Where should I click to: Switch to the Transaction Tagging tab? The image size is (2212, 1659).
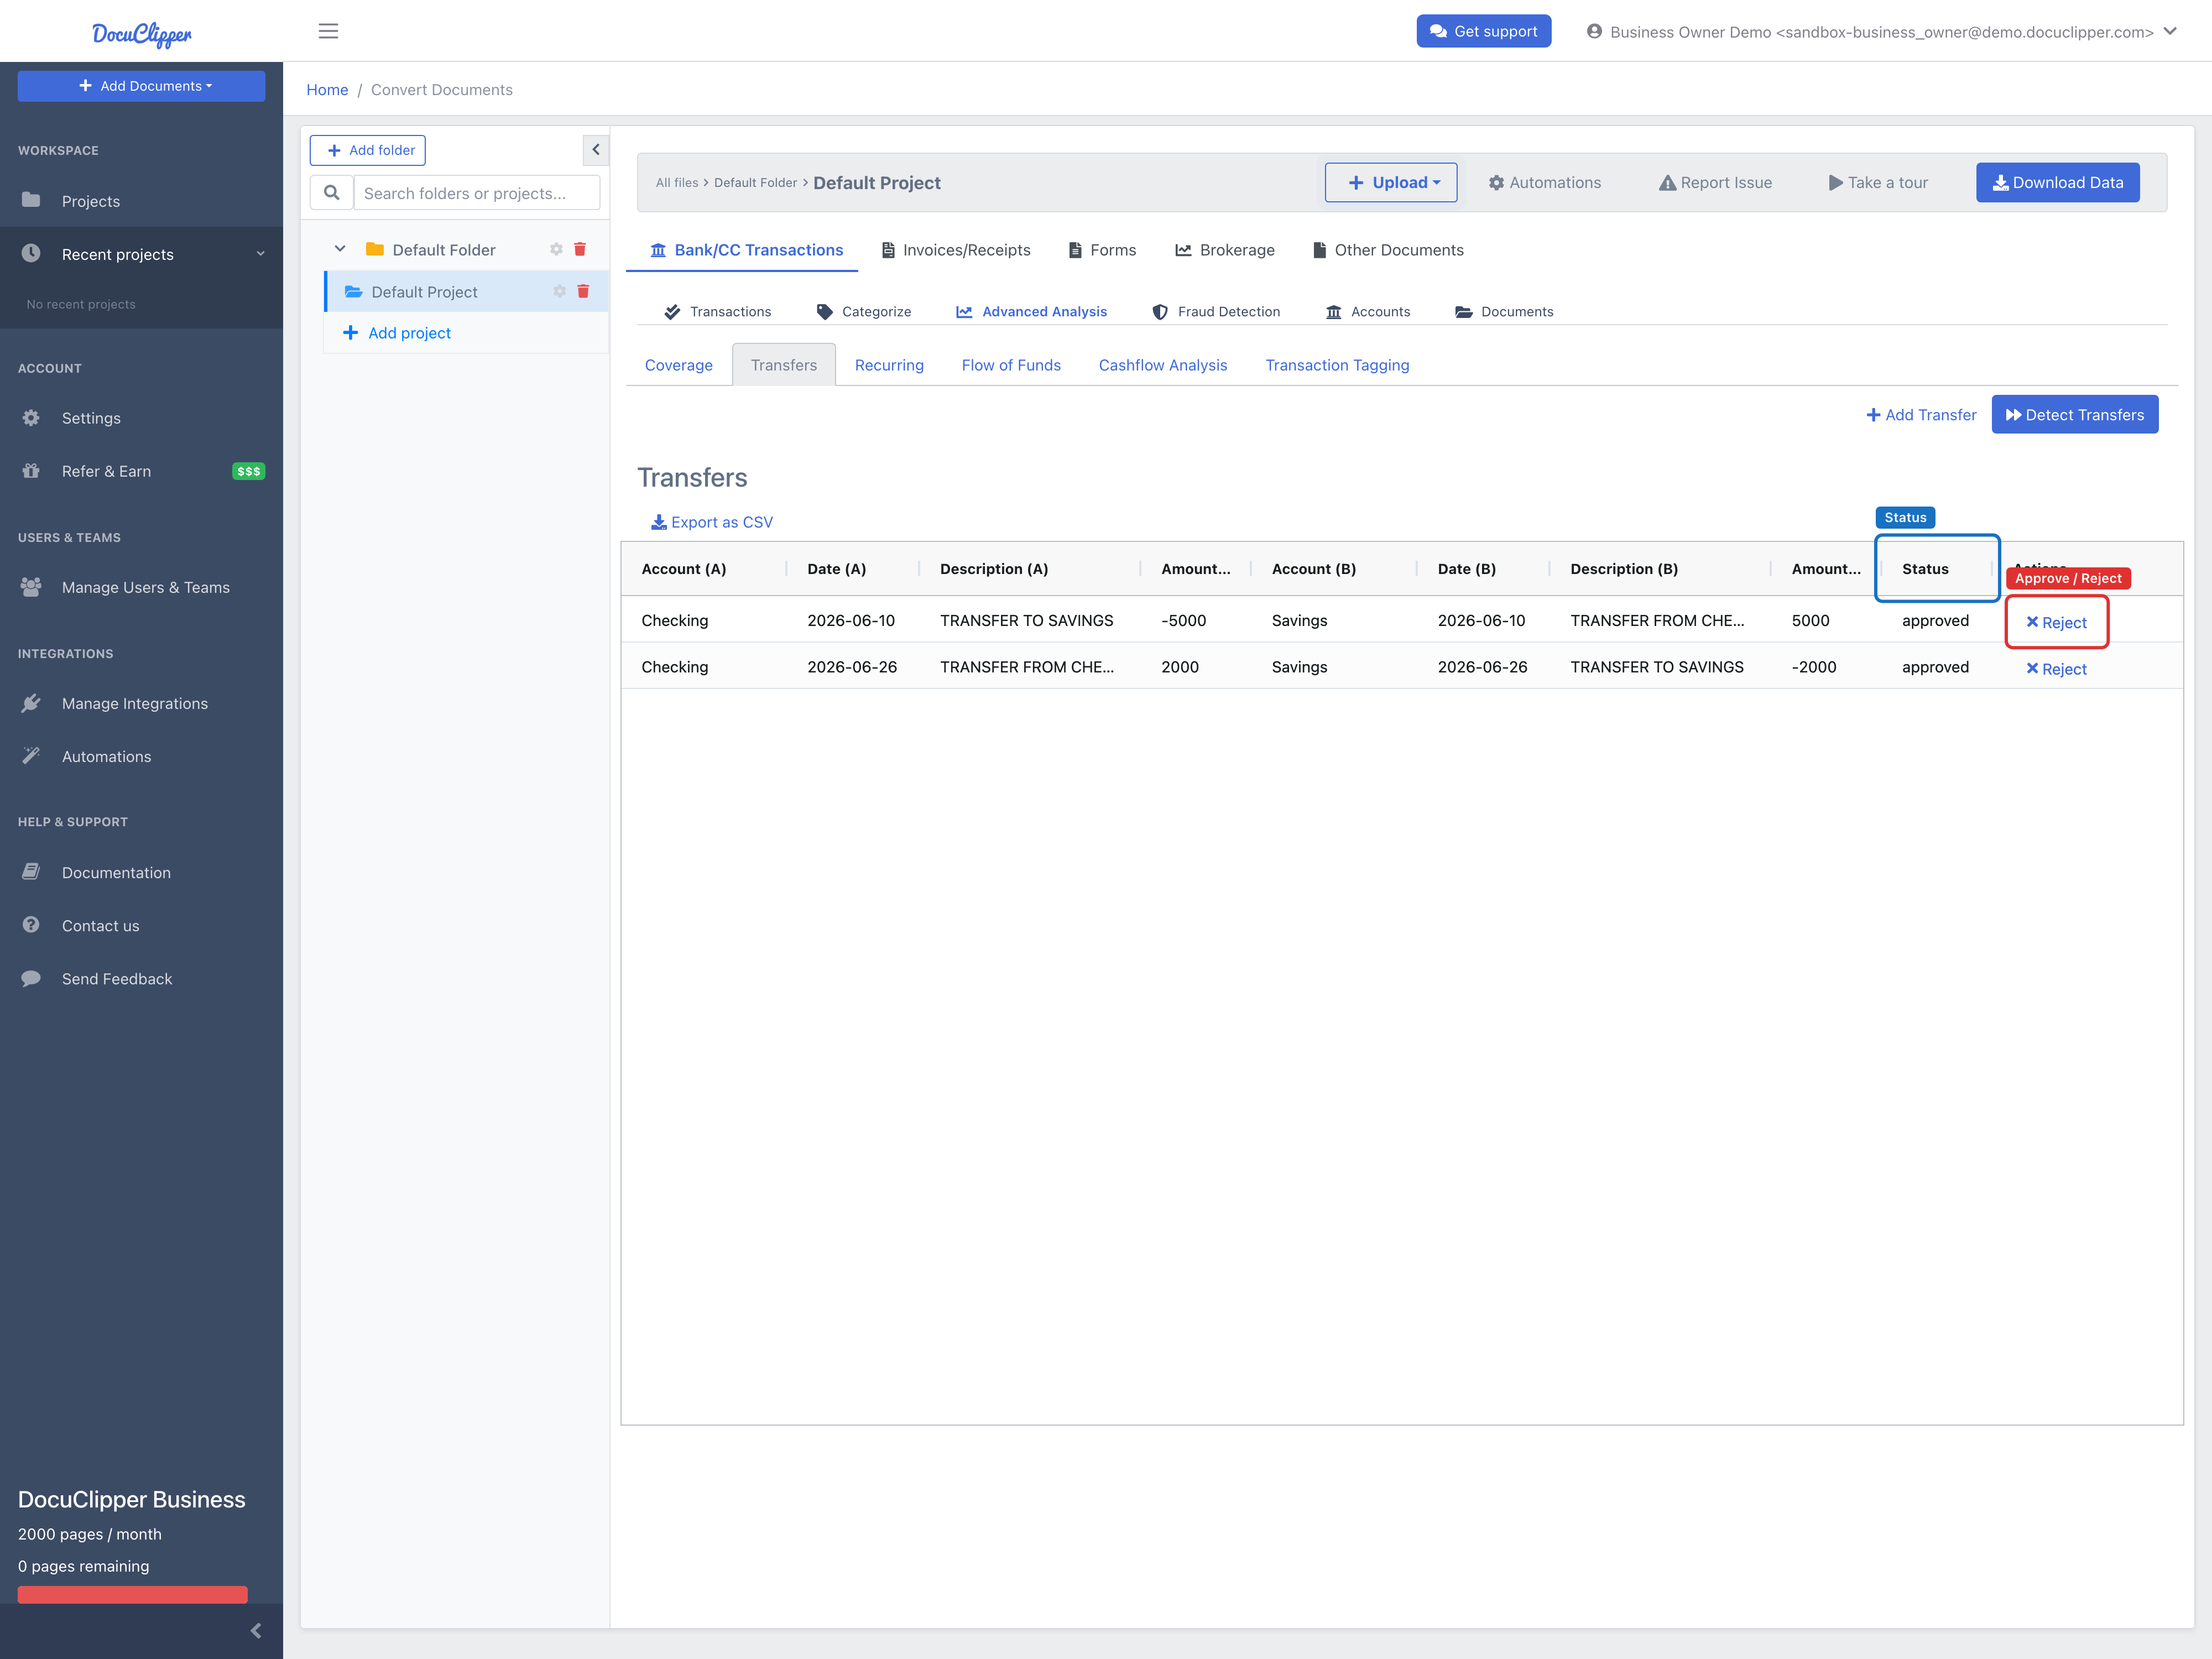pos(1337,365)
